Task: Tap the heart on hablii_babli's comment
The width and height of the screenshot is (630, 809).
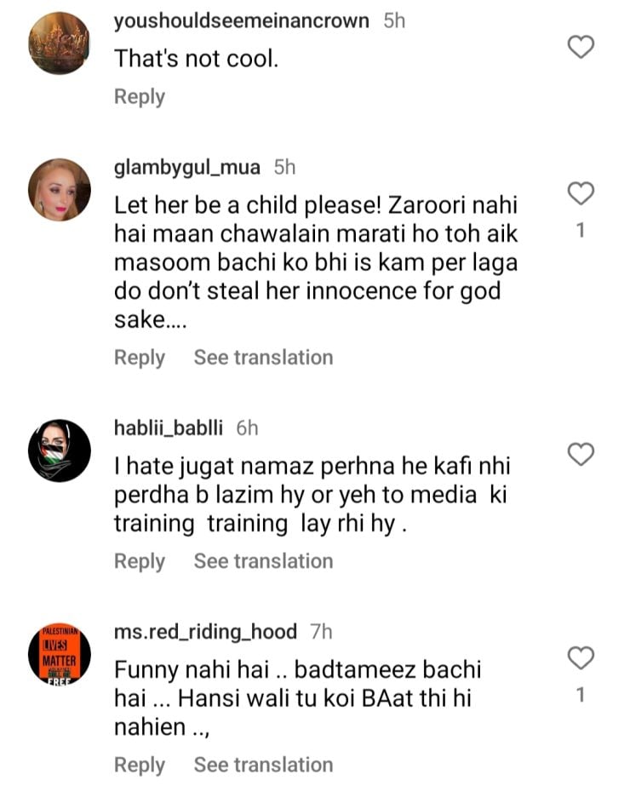Action: pos(581,455)
